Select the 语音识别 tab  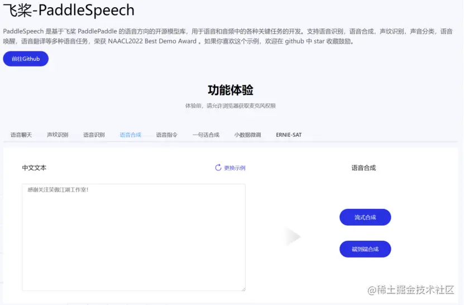click(x=94, y=135)
